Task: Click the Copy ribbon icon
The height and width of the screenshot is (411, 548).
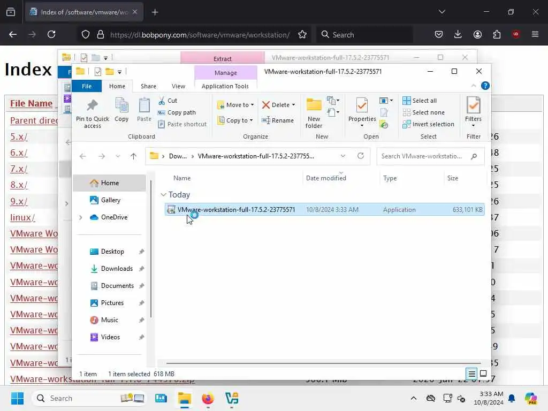Action: (121, 105)
